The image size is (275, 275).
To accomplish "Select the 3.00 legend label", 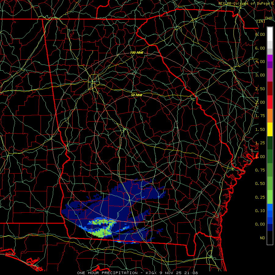I will [260, 75].
